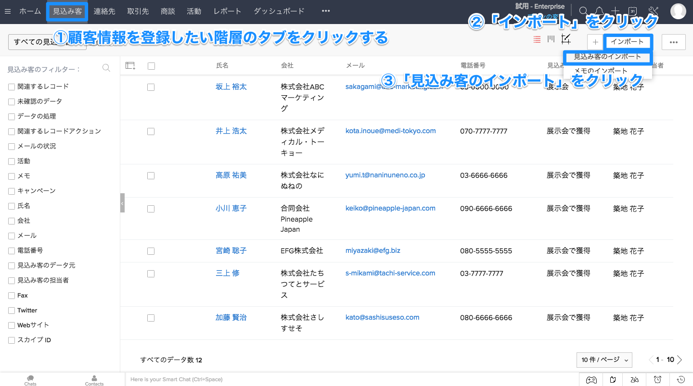Open the gamepad Gamescope icon
The height and width of the screenshot is (386, 693).
[591, 380]
